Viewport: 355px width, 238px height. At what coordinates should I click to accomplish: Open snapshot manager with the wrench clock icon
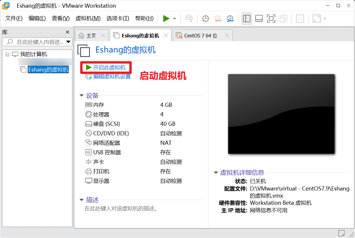pos(230,18)
